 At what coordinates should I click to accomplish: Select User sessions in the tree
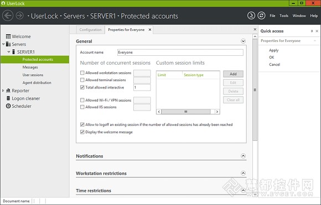(33, 75)
